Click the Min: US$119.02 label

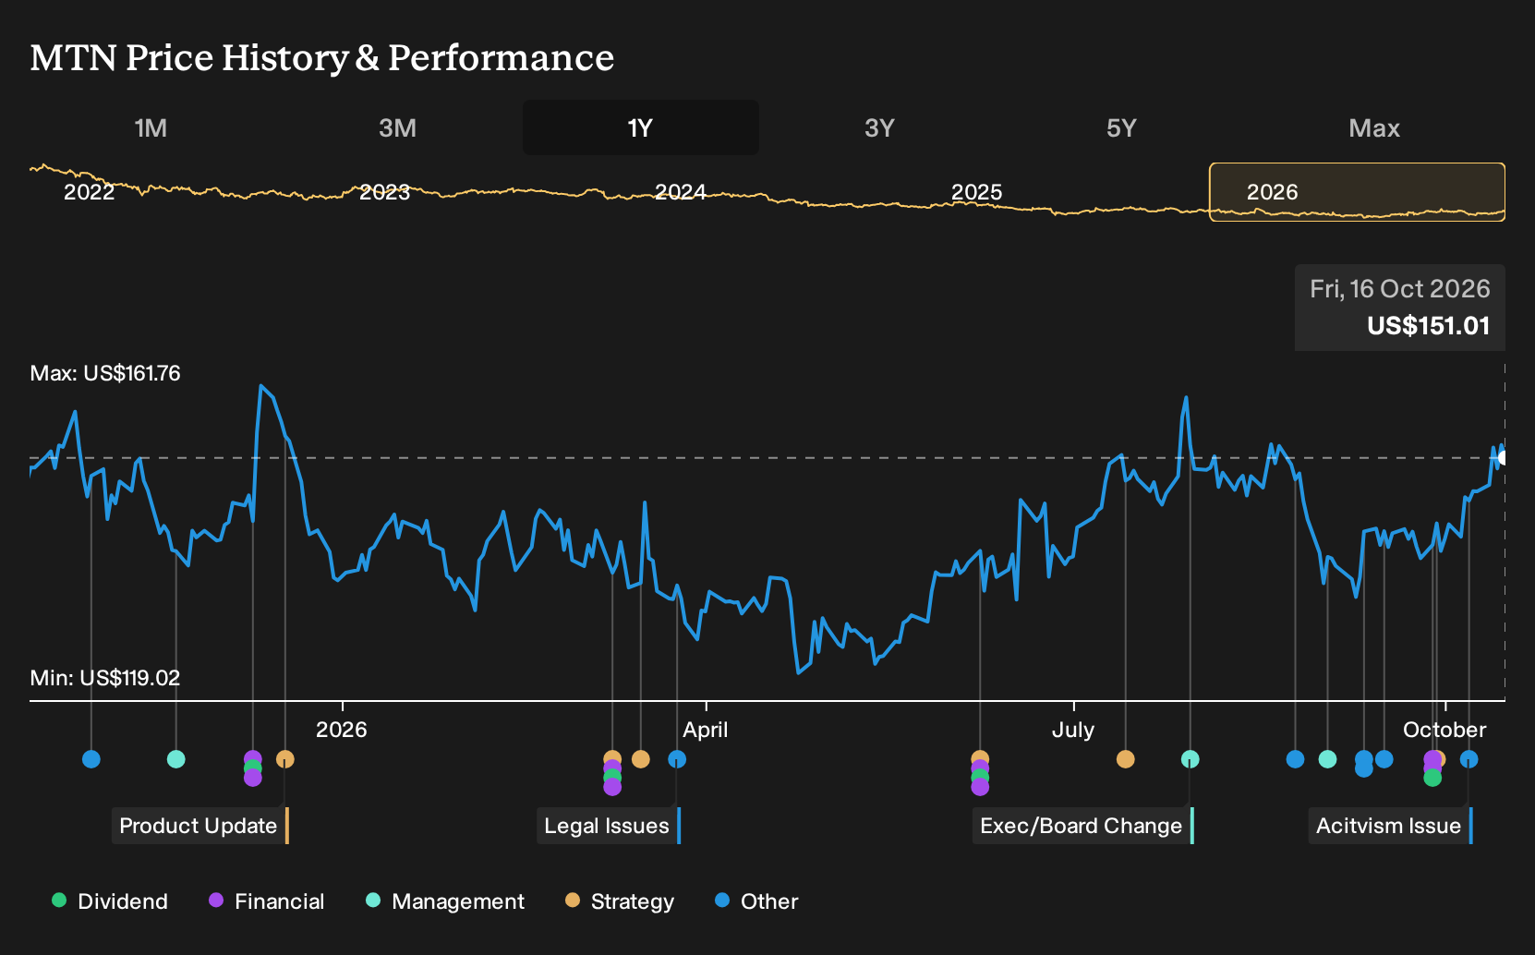[105, 678]
